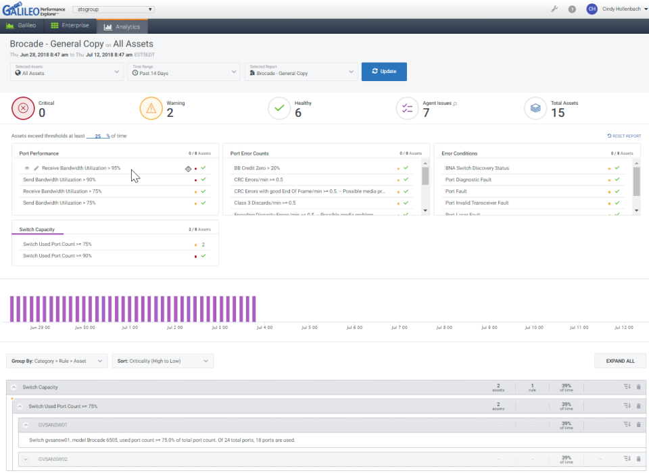Screen dimensions: 649x473
Task: Click the threshold percent input field
Action: 98,136
